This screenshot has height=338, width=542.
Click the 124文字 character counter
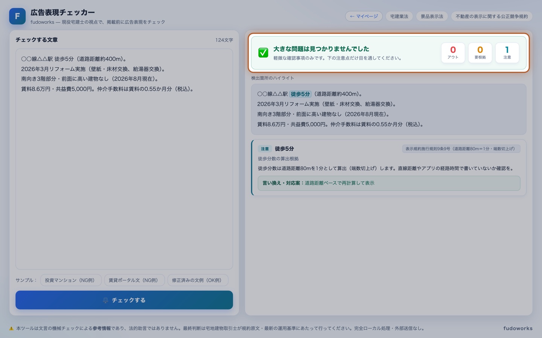pyautogui.click(x=224, y=40)
